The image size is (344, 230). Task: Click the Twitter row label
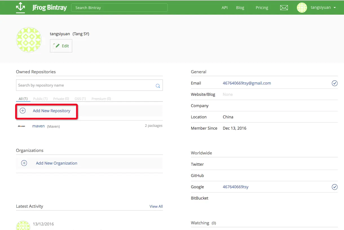[x=197, y=164]
